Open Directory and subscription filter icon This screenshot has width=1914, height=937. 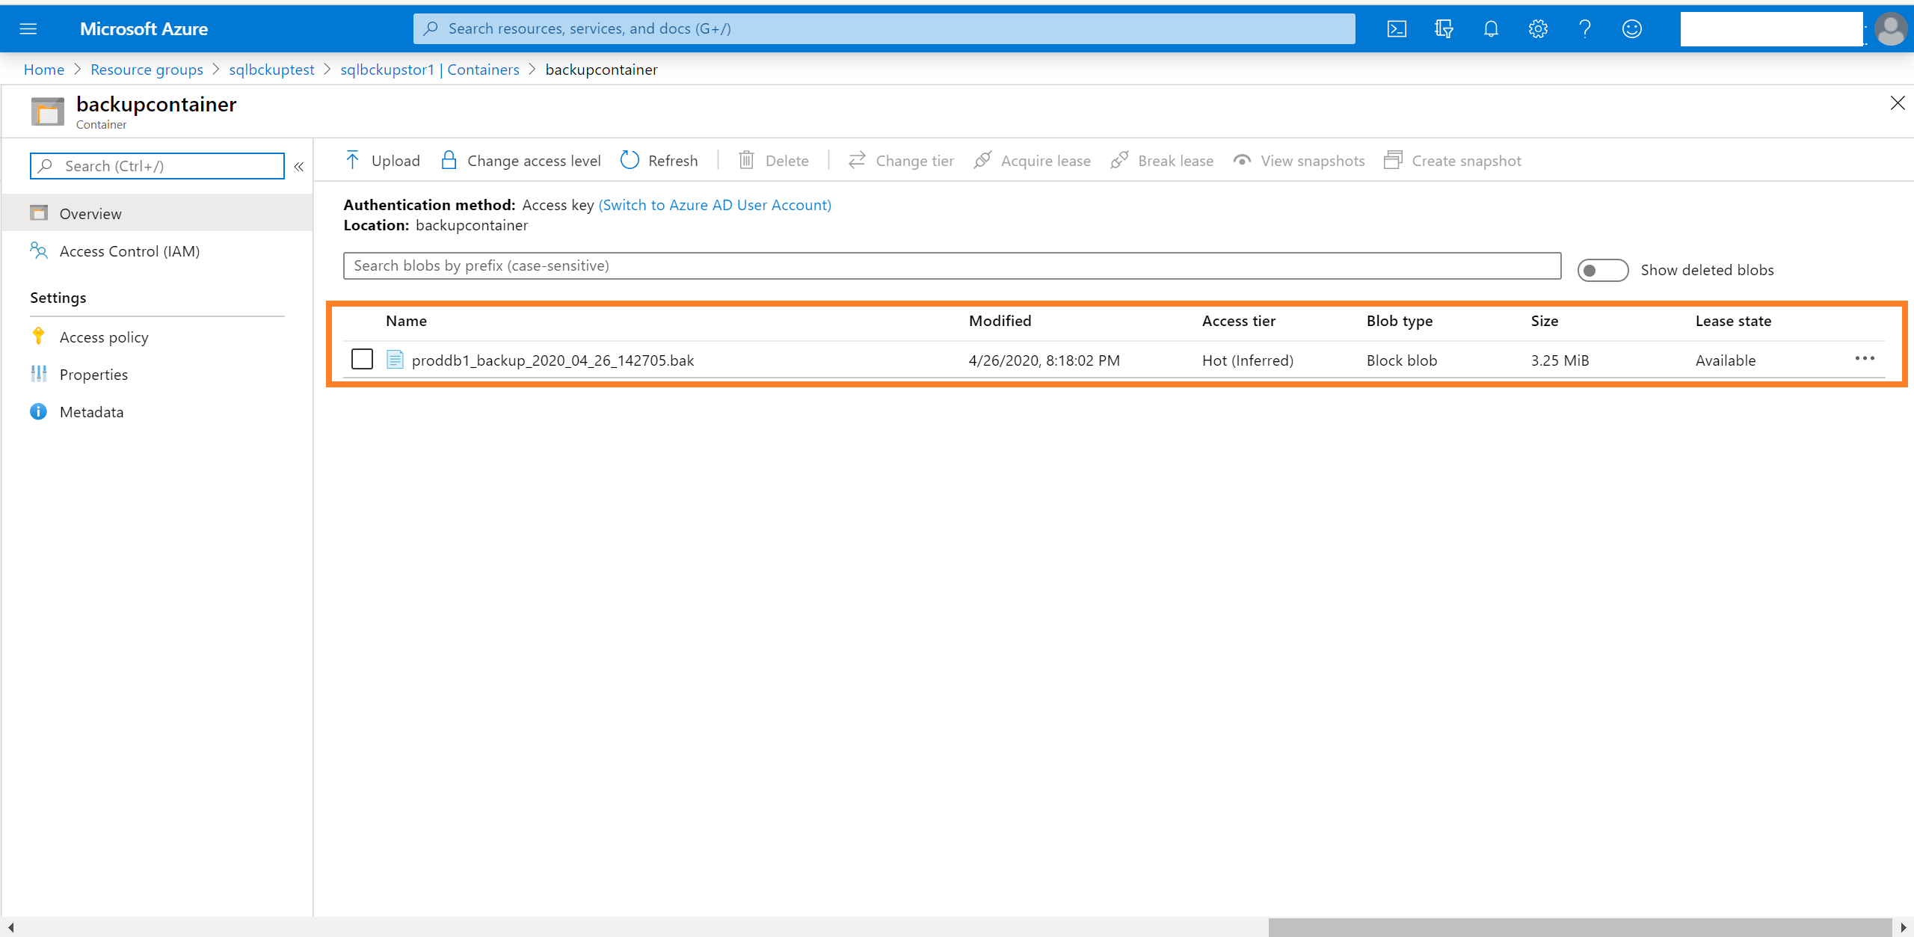coord(1444,29)
